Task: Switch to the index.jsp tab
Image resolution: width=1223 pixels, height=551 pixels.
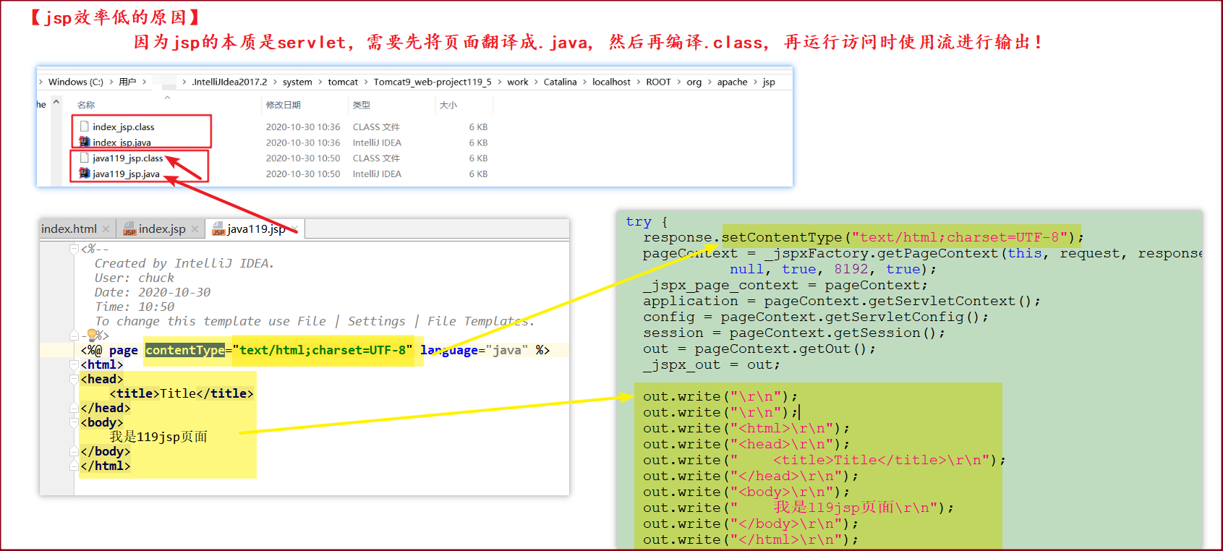Action: click(162, 229)
